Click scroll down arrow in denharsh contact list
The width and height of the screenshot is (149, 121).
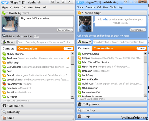tap(72, 97)
